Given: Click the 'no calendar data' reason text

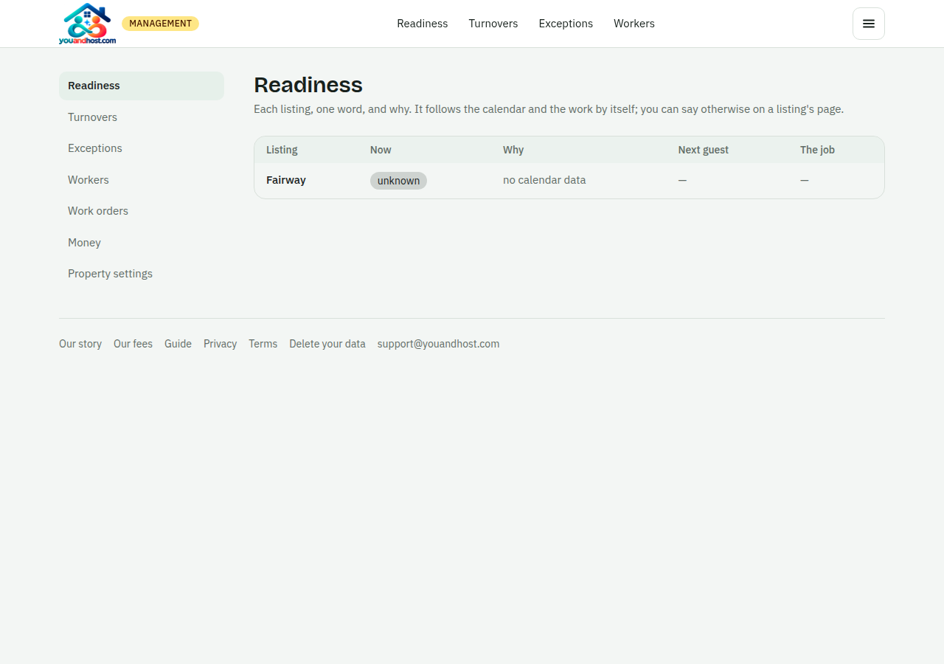Looking at the screenshot, I should coord(544,180).
